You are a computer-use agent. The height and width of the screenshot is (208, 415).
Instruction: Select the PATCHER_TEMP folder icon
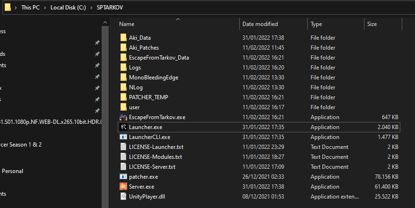(x=123, y=97)
